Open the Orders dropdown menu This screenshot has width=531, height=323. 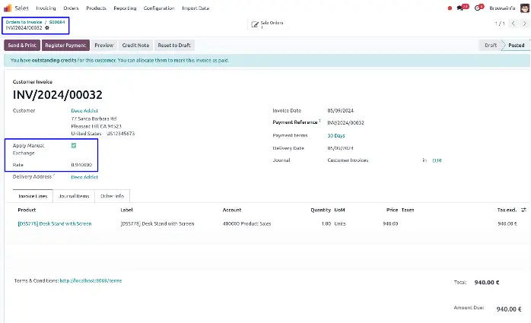[72, 8]
